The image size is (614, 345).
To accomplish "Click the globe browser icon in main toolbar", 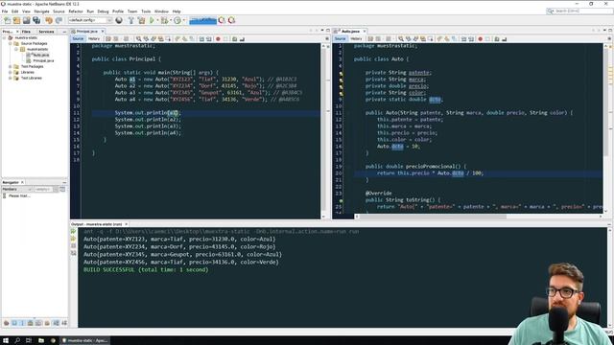I will (119, 20).
